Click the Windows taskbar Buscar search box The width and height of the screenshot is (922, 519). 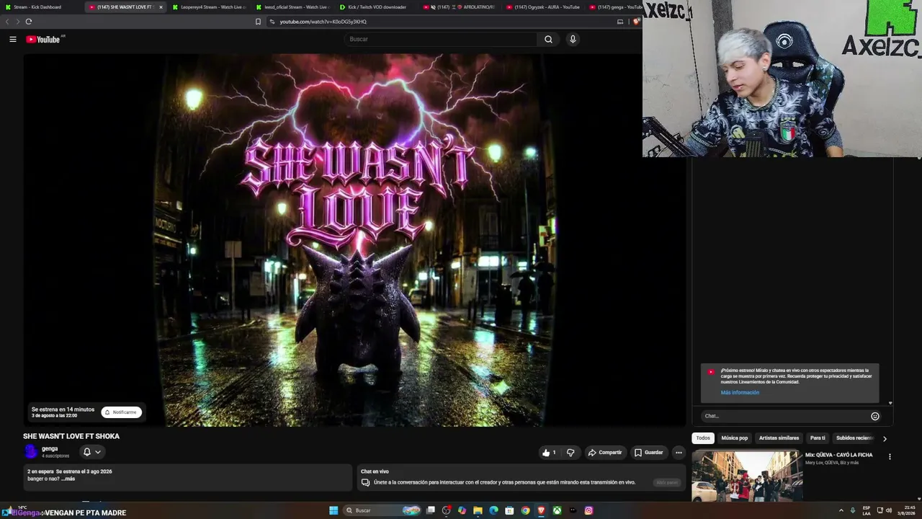(382, 510)
